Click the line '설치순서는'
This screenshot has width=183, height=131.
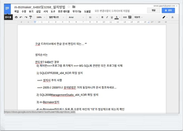(x=41, y=55)
